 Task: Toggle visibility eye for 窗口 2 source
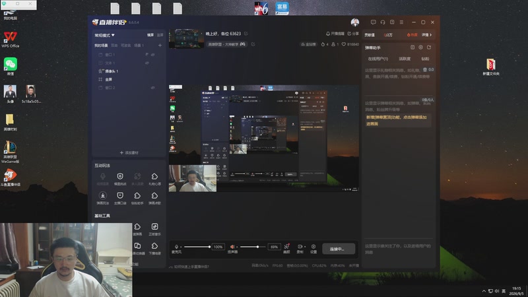pyautogui.click(x=153, y=88)
